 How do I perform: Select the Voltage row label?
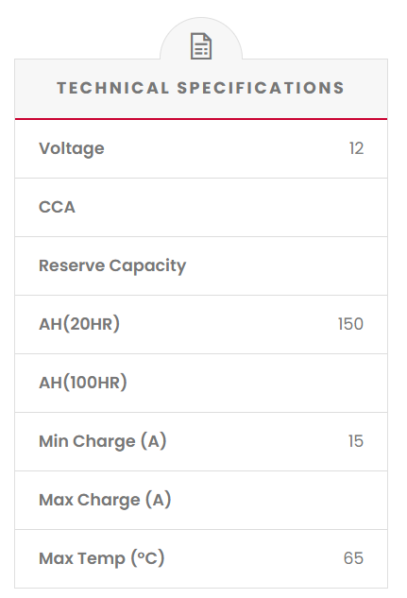(x=71, y=148)
